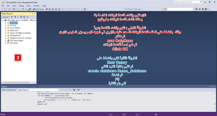Screen dimensions: 217x116
Task: Click the Toolbox icon in the top toolbar
Action: pos(203,9)
